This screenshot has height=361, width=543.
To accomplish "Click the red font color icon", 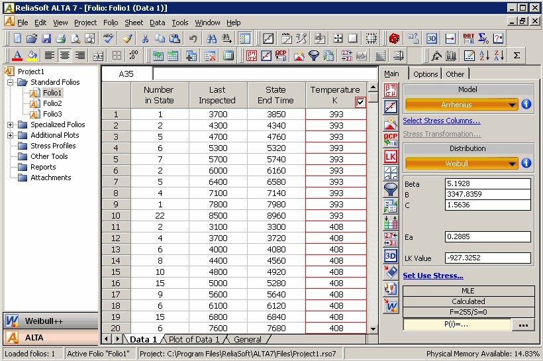I will pos(17,56).
